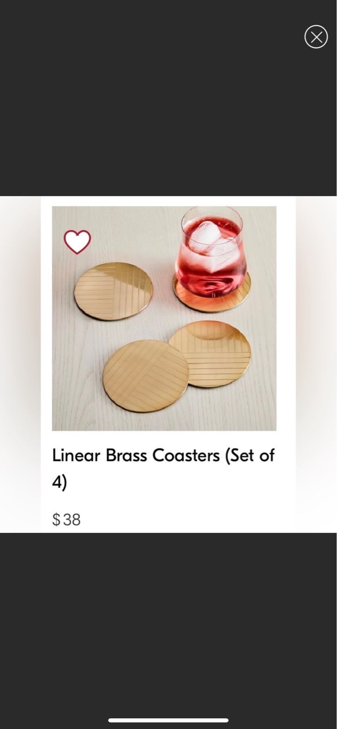
Task: Tap the ice cube inside the glass
Action: point(205,232)
